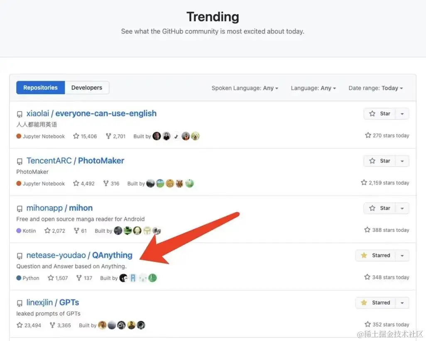Open the tiger avatar contributor of PhotoMaker
426x341 pixels.
coord(180,184)
